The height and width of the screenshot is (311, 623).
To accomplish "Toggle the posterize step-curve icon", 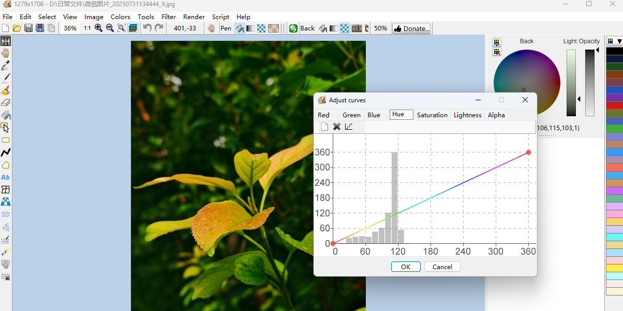I will point(349,127).
